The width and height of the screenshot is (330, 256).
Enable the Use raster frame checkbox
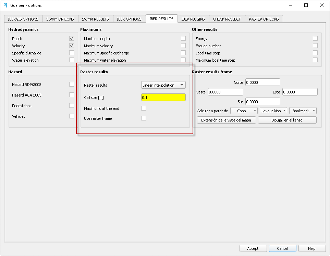coord(144,118)
